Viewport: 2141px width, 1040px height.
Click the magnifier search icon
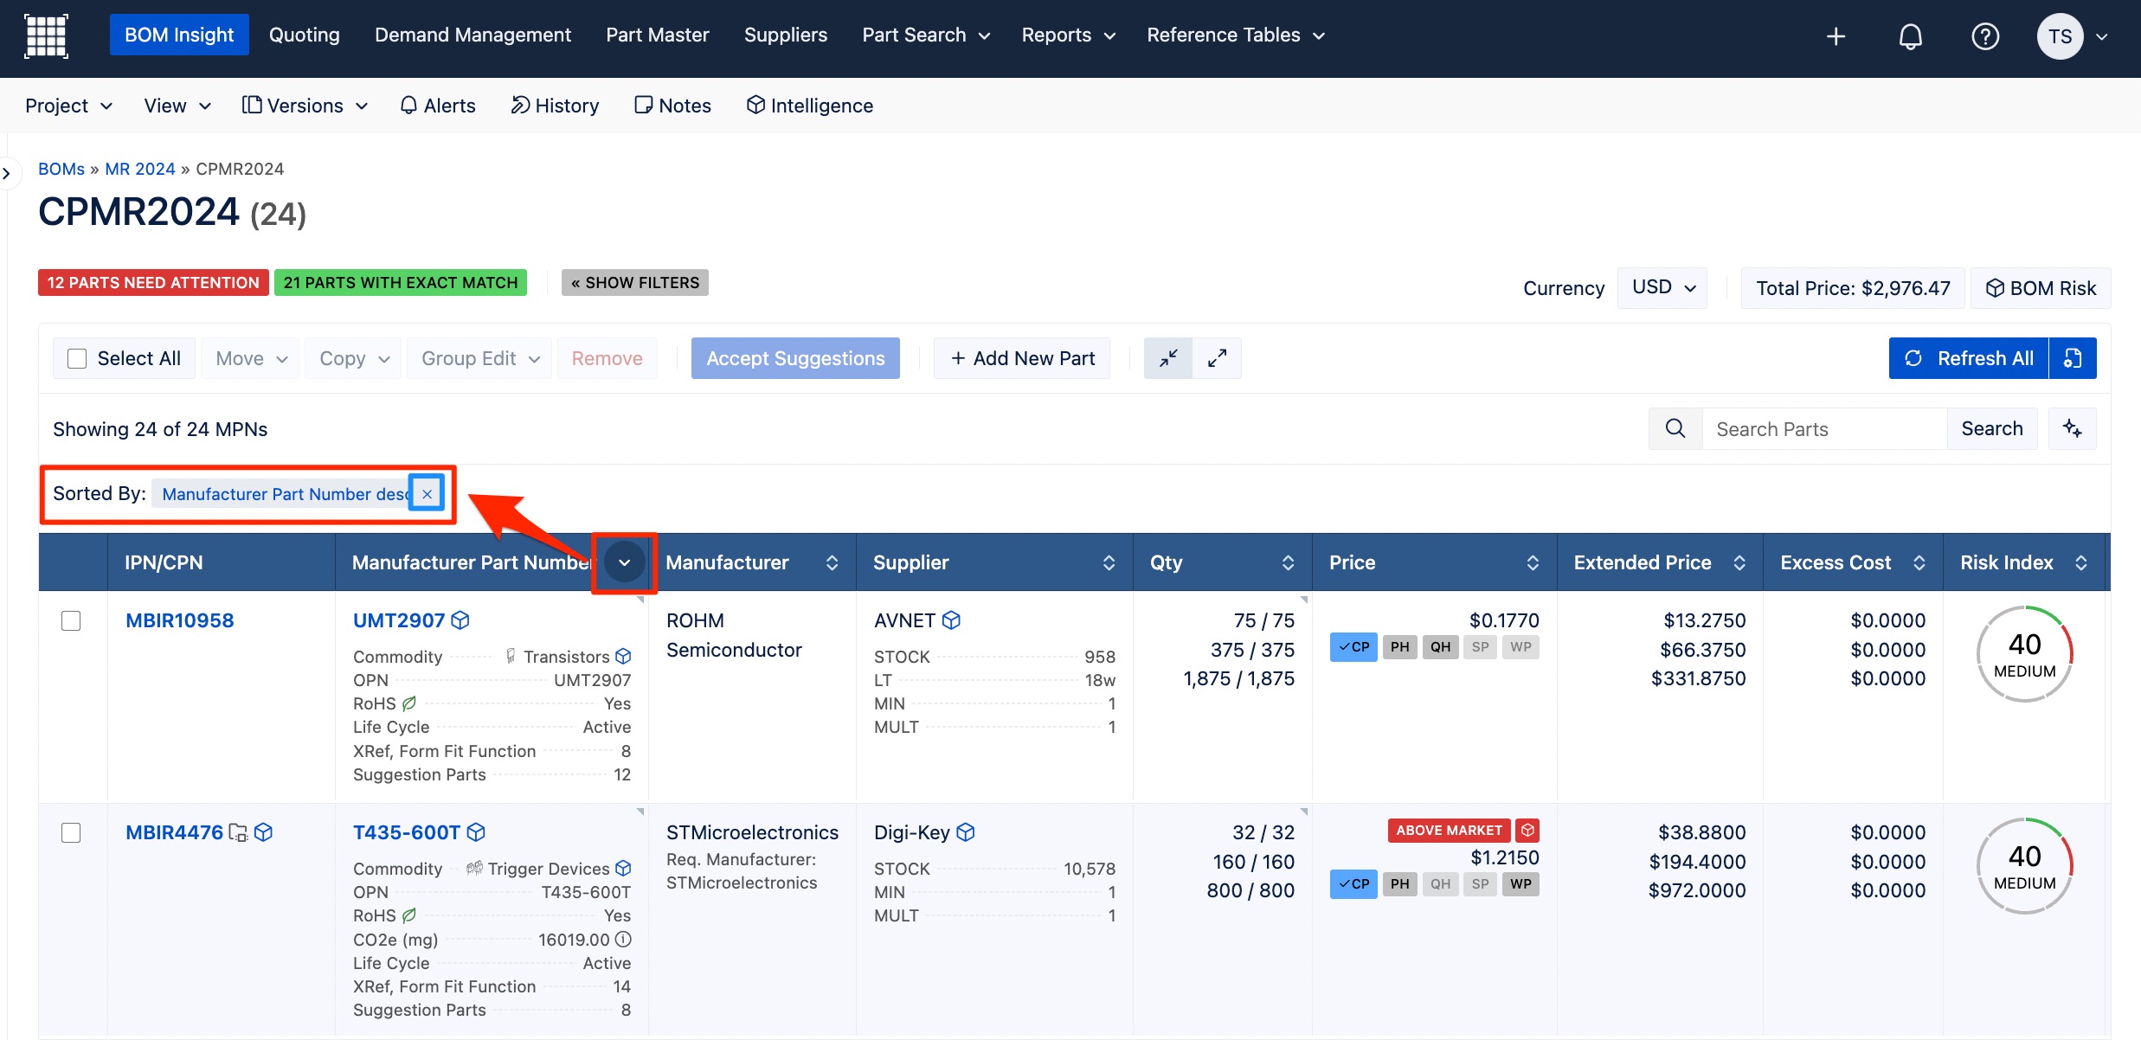pyautogui.click(x=1675, y=428)
